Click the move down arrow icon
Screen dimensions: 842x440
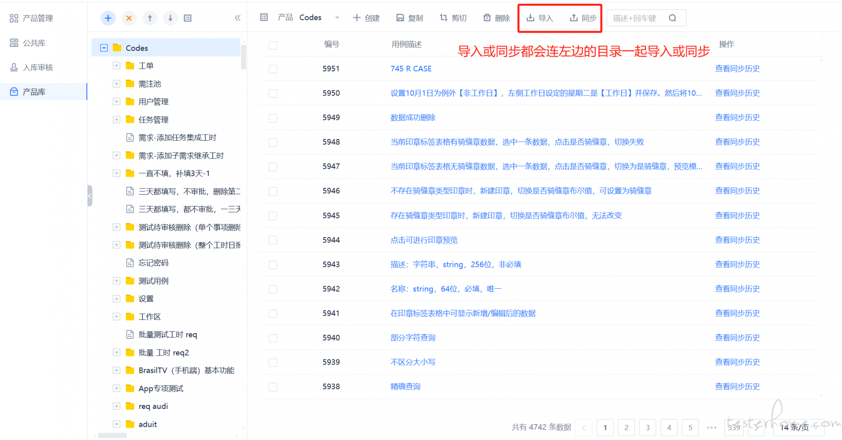pos(170,18)
